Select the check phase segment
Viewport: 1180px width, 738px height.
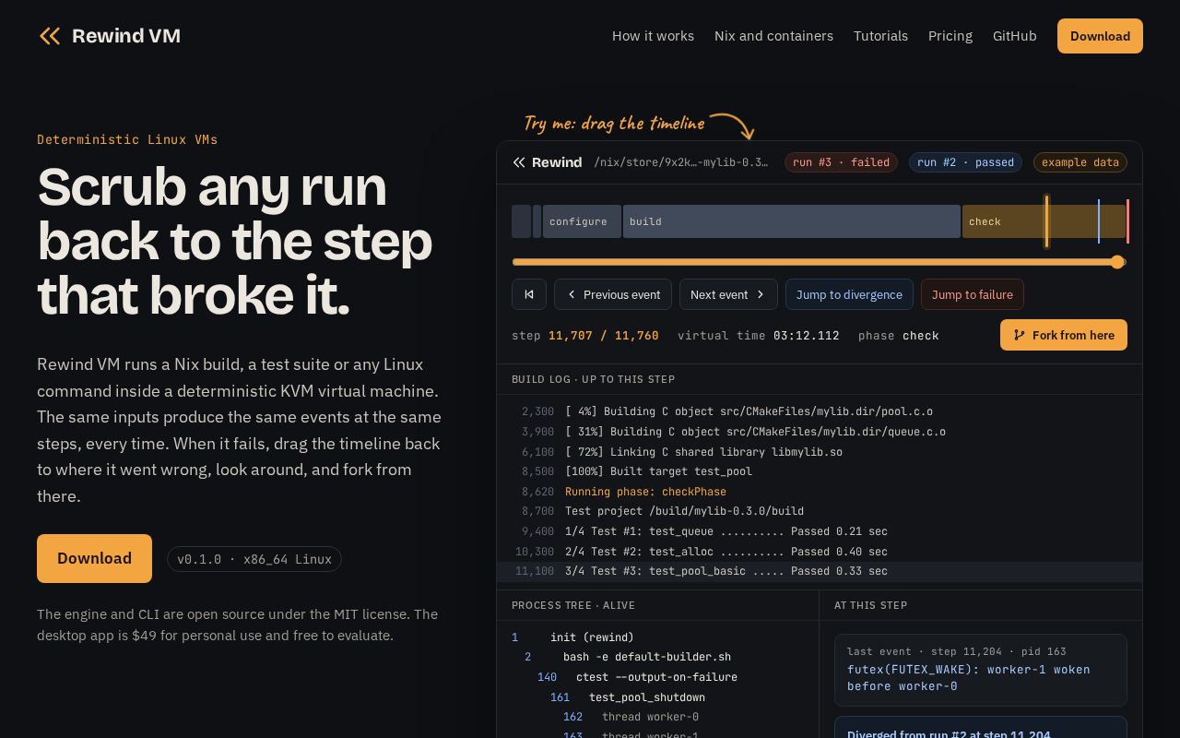click(1044, 221)
